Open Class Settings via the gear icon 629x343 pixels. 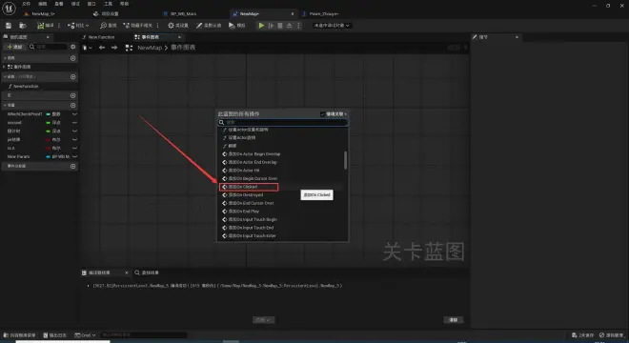coord(171,26)
